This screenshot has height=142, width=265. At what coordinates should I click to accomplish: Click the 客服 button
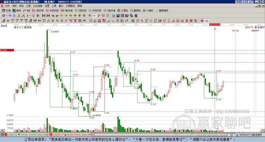click(238, 2)
